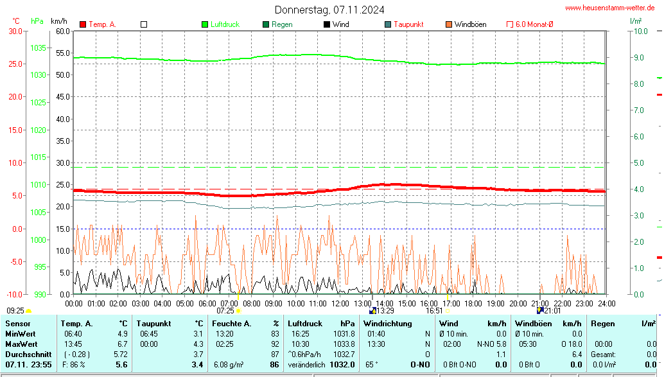Click the sunset icon at 16:51
Image resolution: width=664 pixels, height=377 pixels.
(x=447, y=311)
